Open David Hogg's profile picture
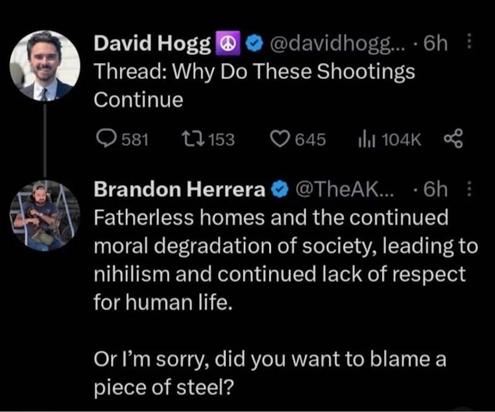Viewport: 495px width, 412px height. click(45, 66)
